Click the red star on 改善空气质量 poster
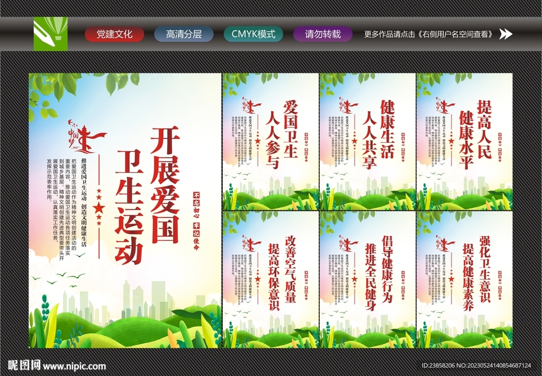The width and height of the screenshot is (542, 376). [257, 279]
